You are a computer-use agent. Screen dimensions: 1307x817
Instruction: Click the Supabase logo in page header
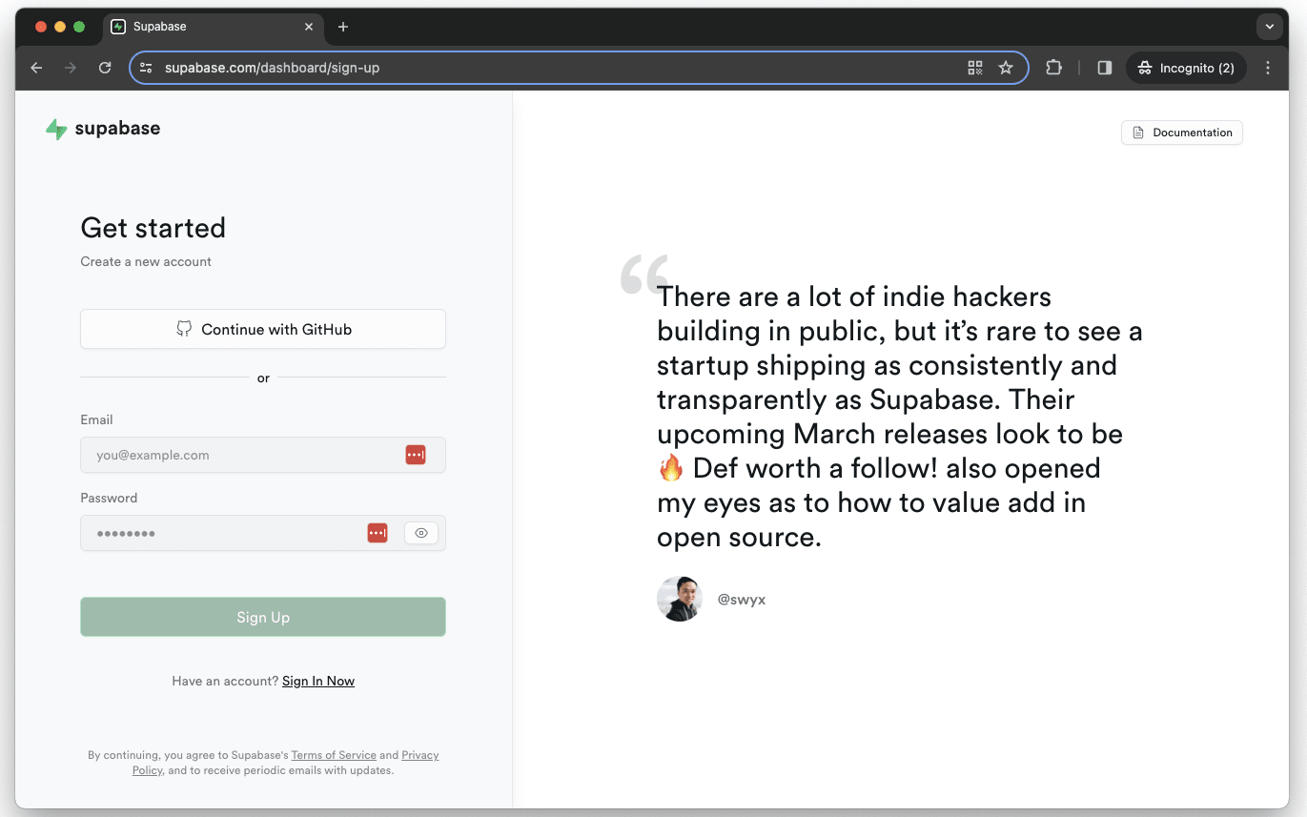[103, 129]
